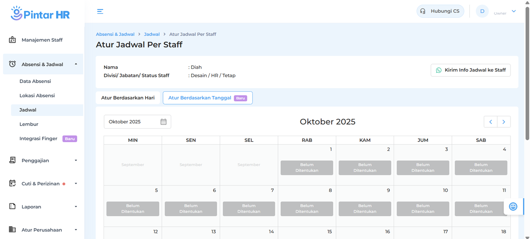
Task: Open the Jadwal breadcrumb link
Action: (152, 34)
